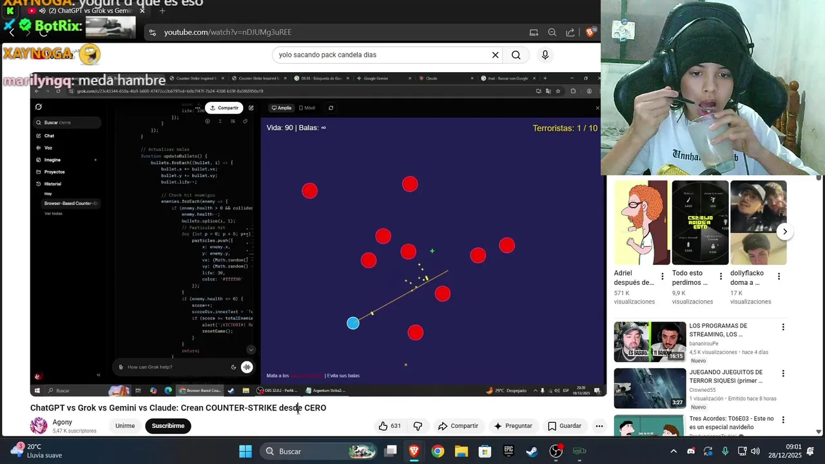Click Crowned55 channel name
Viewport: 825px width, 464px height.
pyautogui.click(x=703, y=390)
